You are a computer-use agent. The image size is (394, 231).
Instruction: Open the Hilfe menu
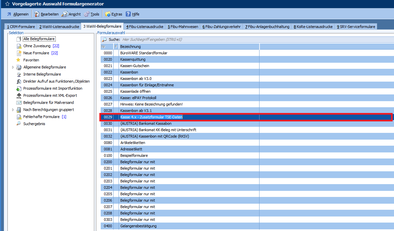click(x=132, y=14)
